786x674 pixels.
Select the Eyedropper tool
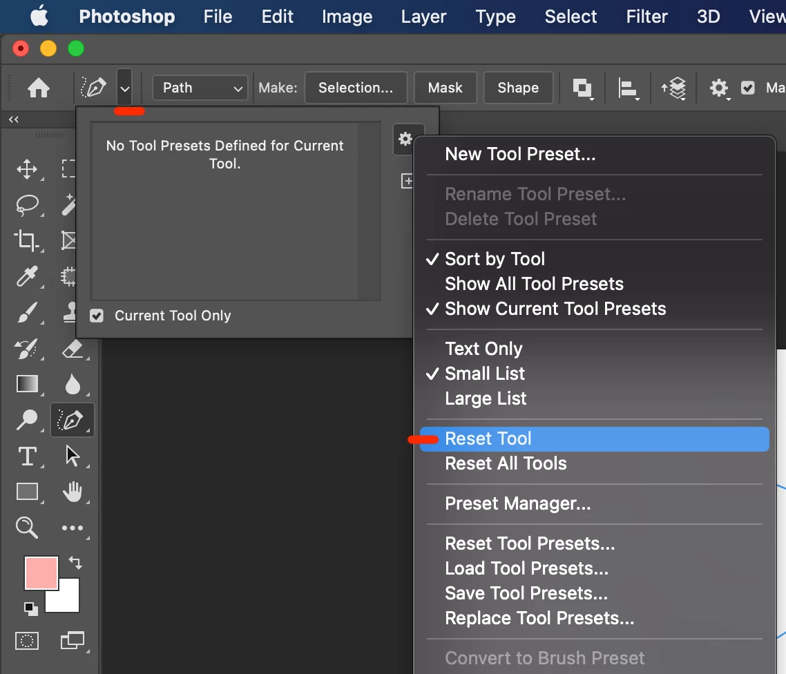point(27,276)
